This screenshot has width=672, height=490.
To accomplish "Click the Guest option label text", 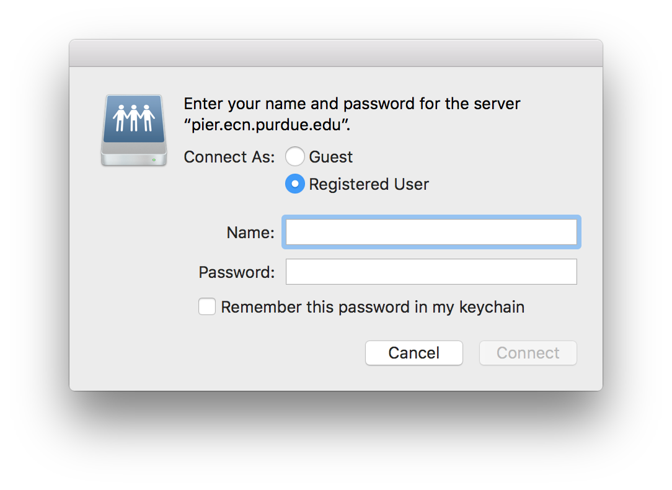I will click(332, 156).
